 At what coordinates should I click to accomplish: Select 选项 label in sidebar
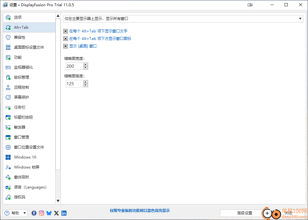coord(18,17)
